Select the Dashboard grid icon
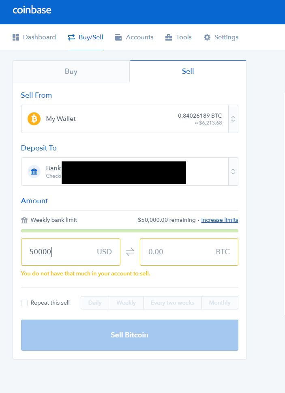Screen dimensions: 285x393 click(15, 37)
